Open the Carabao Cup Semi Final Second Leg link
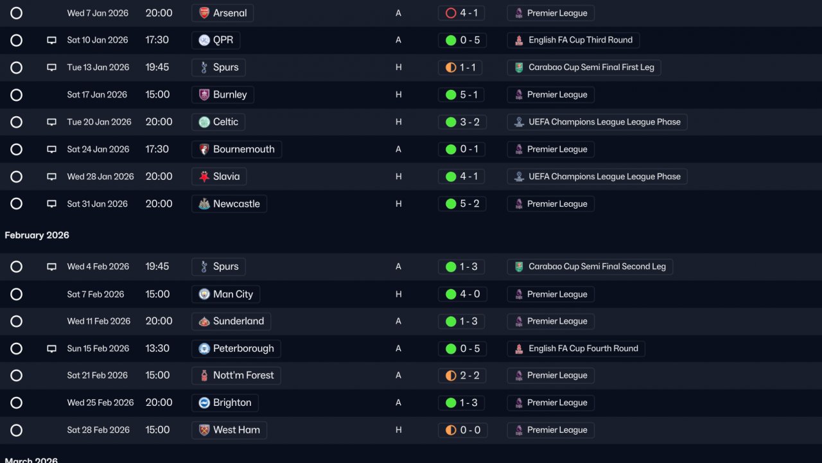This screenshot has width=822, height=463. (590, 266)
